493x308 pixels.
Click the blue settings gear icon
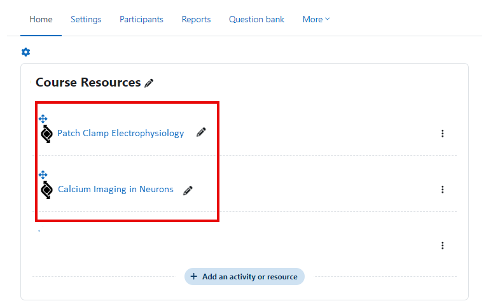pos(26,52)
